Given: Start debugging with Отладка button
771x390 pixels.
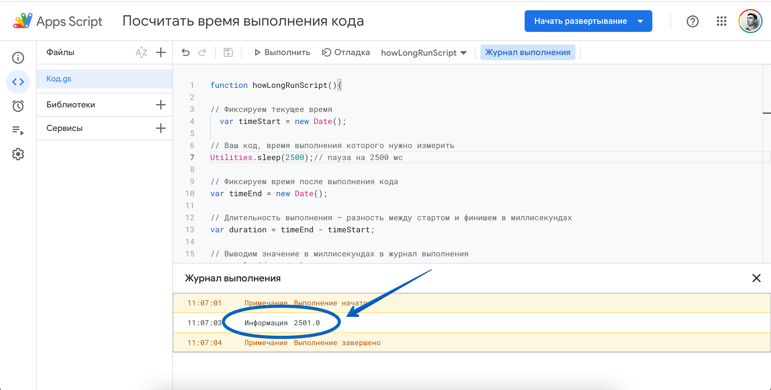Looking at the screenshot, I should click(x=346, y=52).
